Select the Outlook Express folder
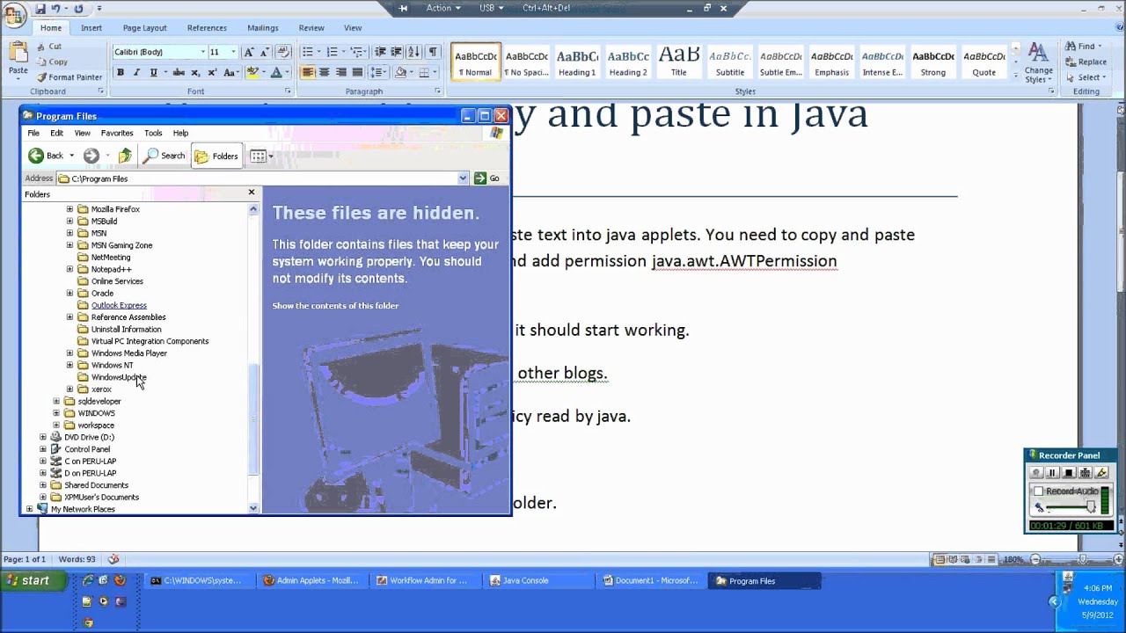 click(119, 305)
